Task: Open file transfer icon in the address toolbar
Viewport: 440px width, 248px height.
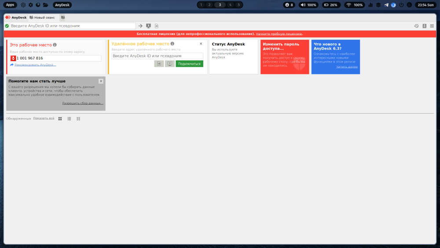Action: click(157, 26)
